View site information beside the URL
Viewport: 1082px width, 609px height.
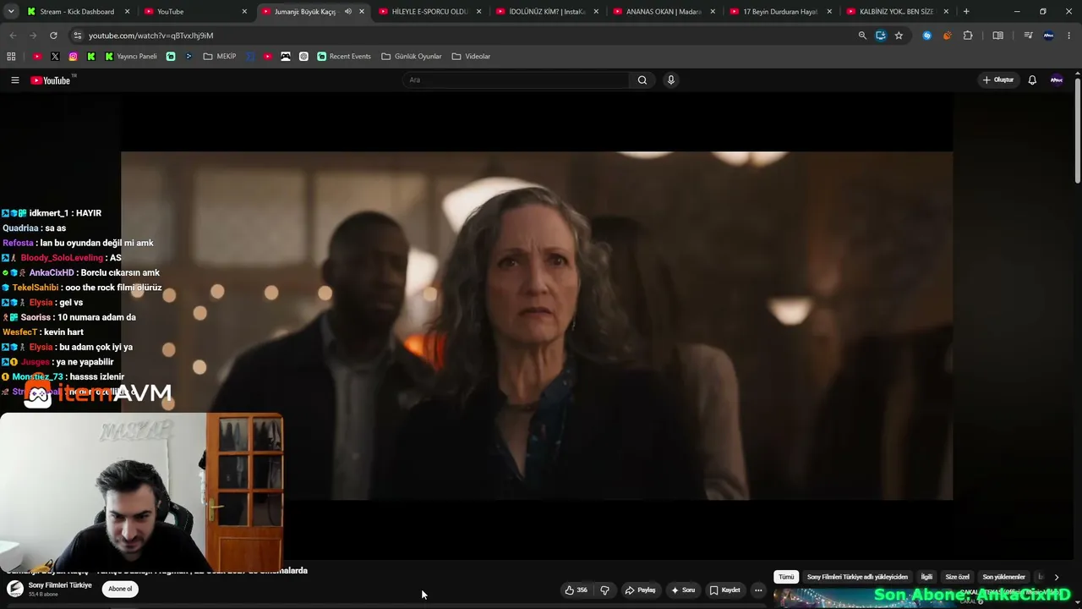77,36
